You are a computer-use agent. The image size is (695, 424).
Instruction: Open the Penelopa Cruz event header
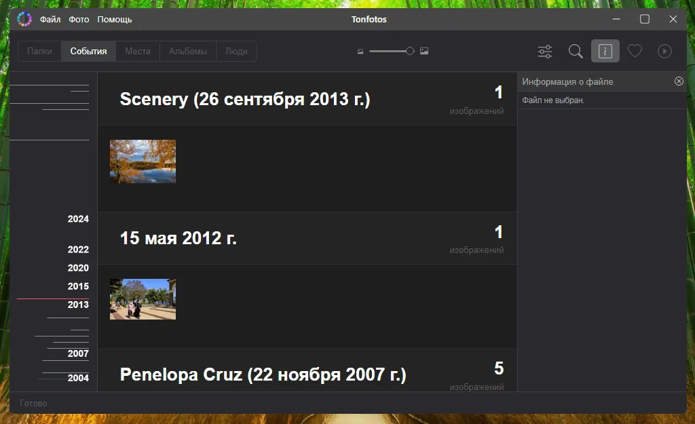[263, 374]
